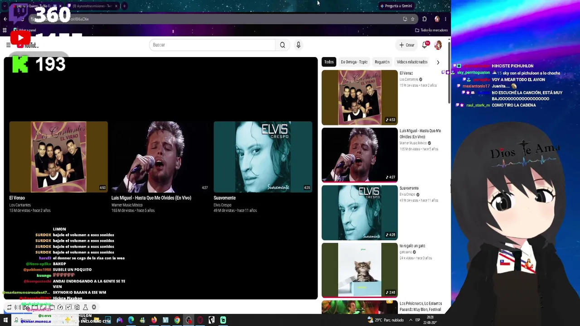Click the Luis Miguel end-screen thumbnail in player
This screenshot has height=326, width=580.
click(161, 157)
